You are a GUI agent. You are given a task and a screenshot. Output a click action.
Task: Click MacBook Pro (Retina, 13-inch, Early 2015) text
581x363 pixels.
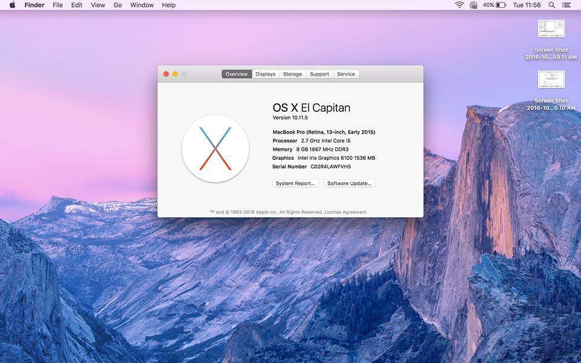click(324, 132)
